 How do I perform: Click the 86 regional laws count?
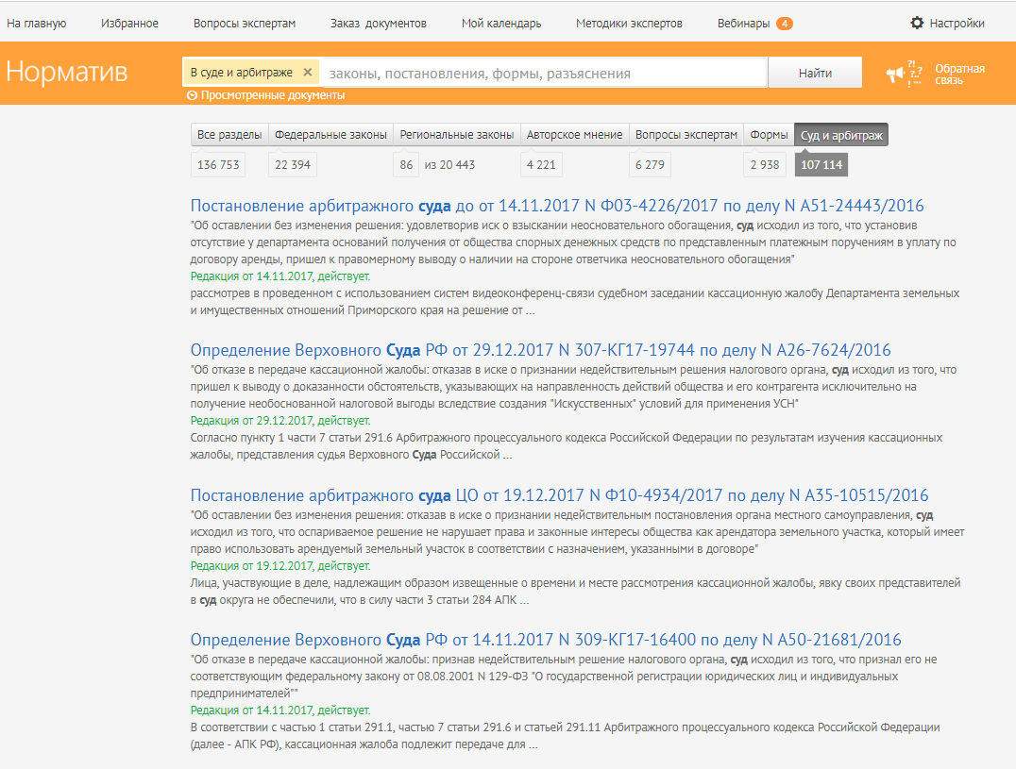[406, 165]
